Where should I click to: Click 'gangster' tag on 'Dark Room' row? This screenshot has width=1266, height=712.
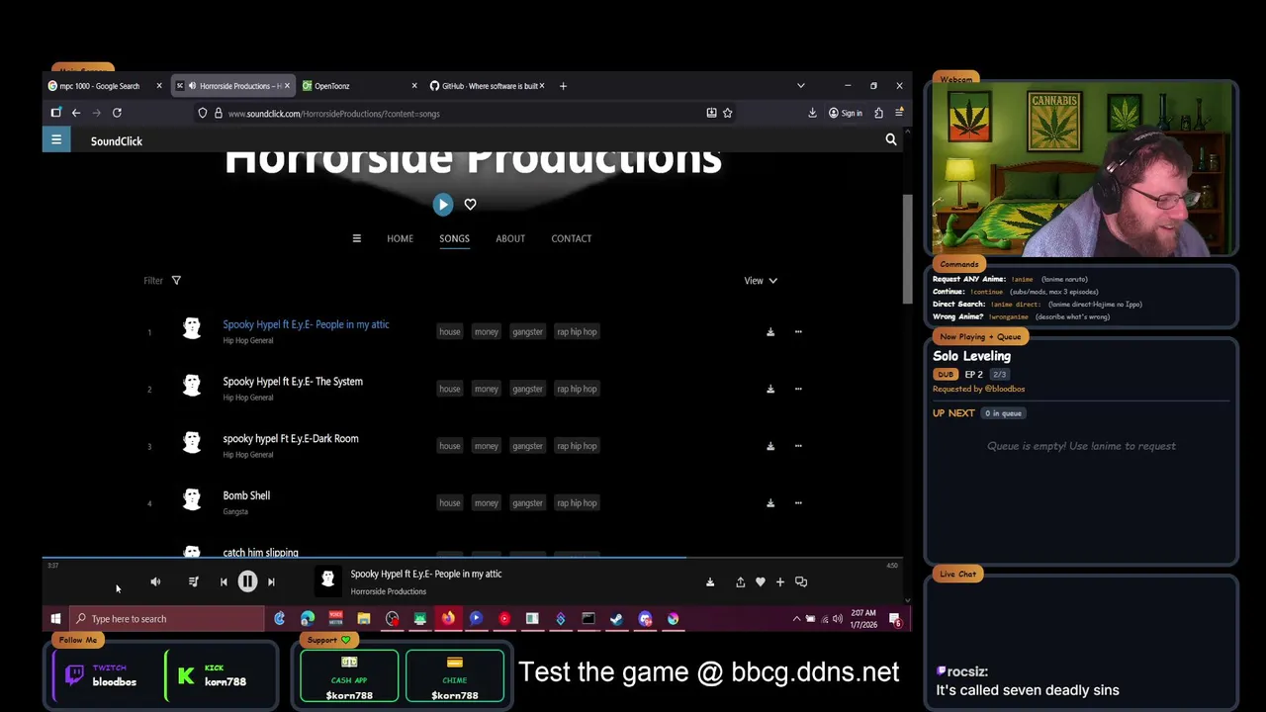pos(527,446)
